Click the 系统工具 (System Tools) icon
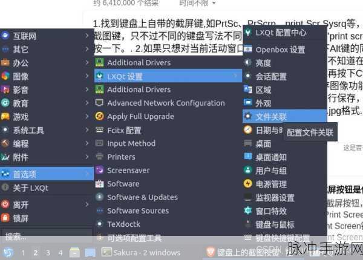This screenshot has height=260, width=363. (x=5, y=130)
